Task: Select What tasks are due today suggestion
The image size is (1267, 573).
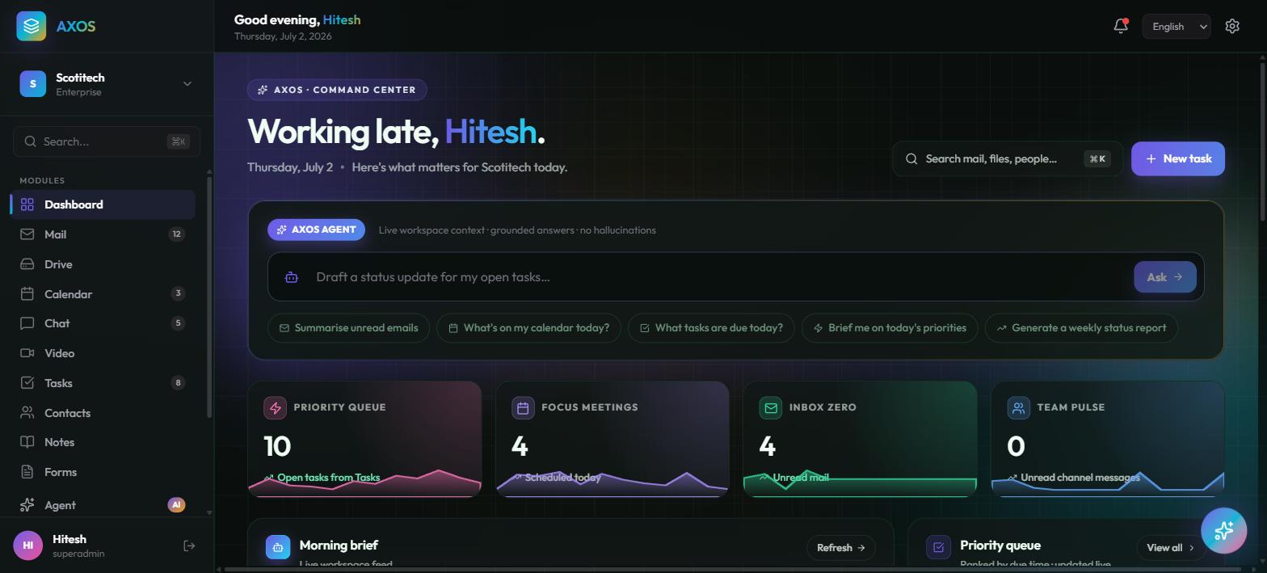Action: 711,328
